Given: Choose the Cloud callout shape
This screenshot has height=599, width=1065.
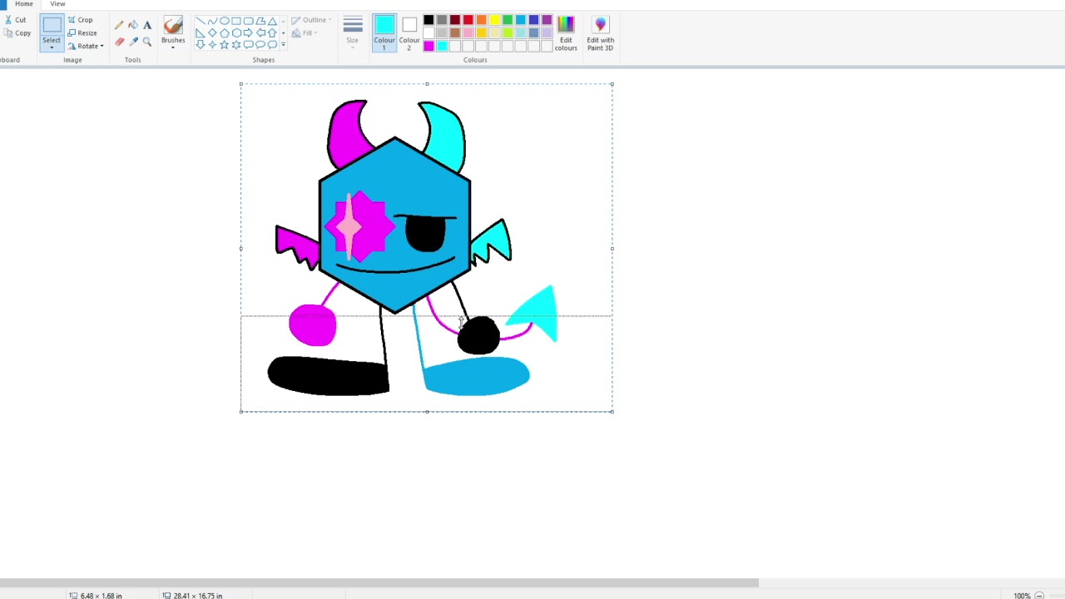Looking at the screenshot, I should pyautogui.click(x=272, y=45).
